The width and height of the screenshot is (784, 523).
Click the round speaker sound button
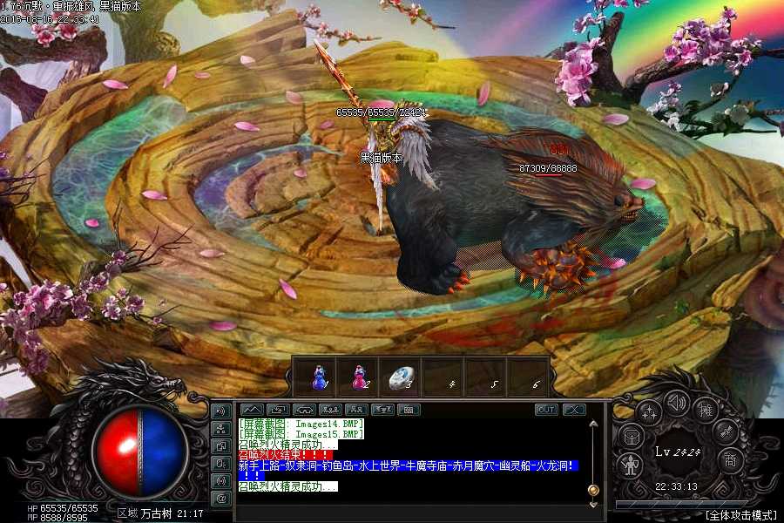pos(677,403)
